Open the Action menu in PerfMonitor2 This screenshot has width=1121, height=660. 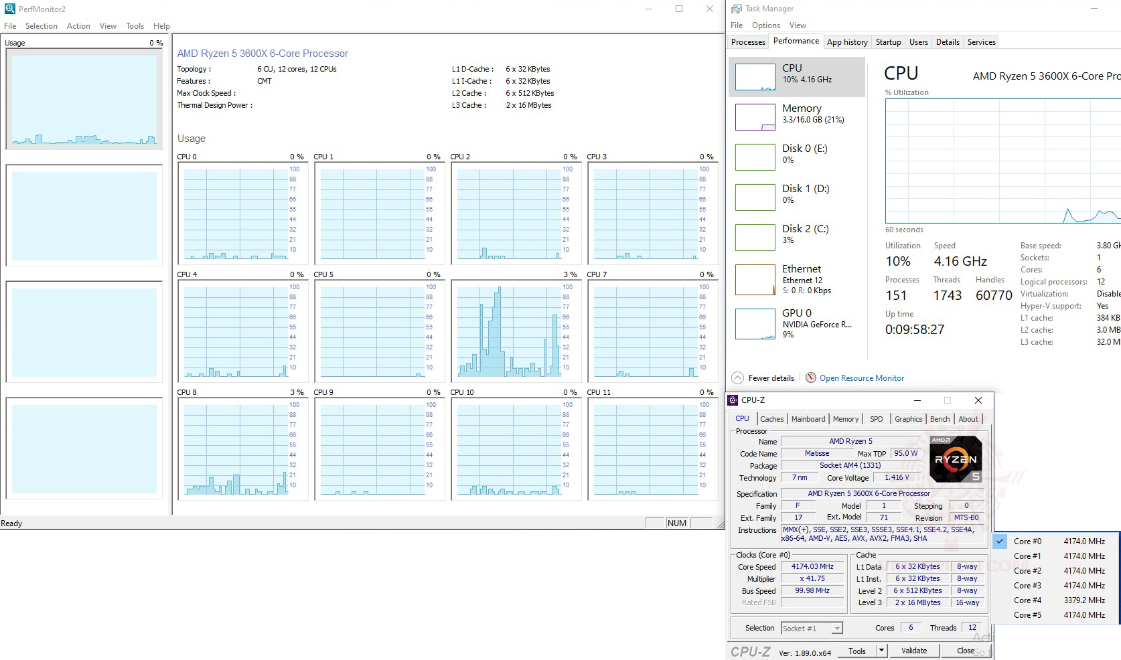coord(78,26)
